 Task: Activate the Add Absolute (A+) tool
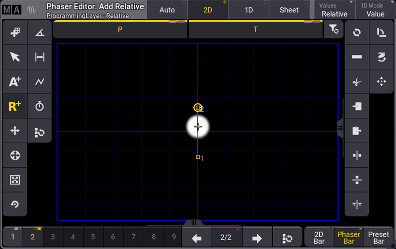(15, 82)
